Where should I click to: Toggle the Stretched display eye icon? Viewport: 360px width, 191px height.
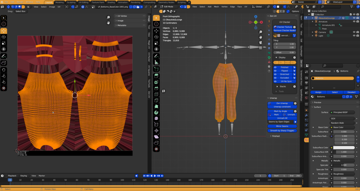[x=275, y=74]
